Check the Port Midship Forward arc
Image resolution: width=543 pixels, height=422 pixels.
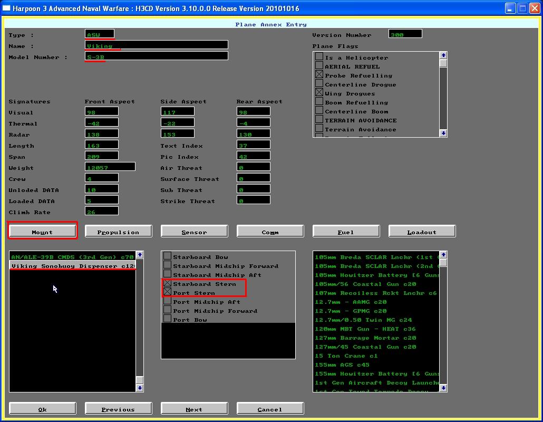click(167, 310)
